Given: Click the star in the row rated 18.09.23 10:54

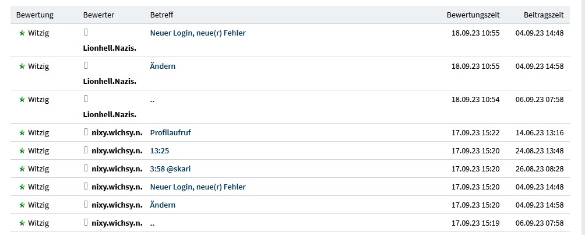Looking at the screenshot, I should click(x=22, y=100).
